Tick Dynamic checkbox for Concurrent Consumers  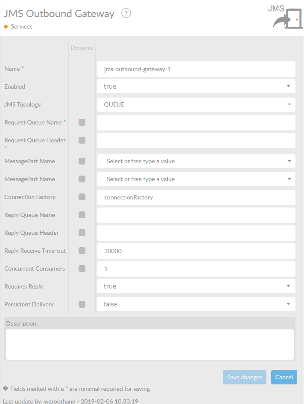coord(82,268)
